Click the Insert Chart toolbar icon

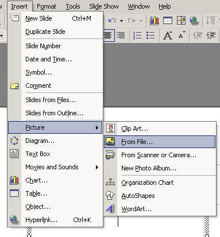[155, 21]
